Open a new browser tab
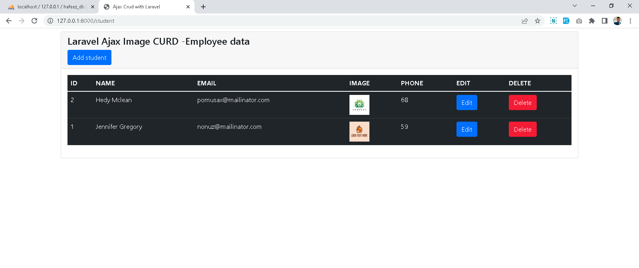639x268 pixels. click(x=203, y=7)
